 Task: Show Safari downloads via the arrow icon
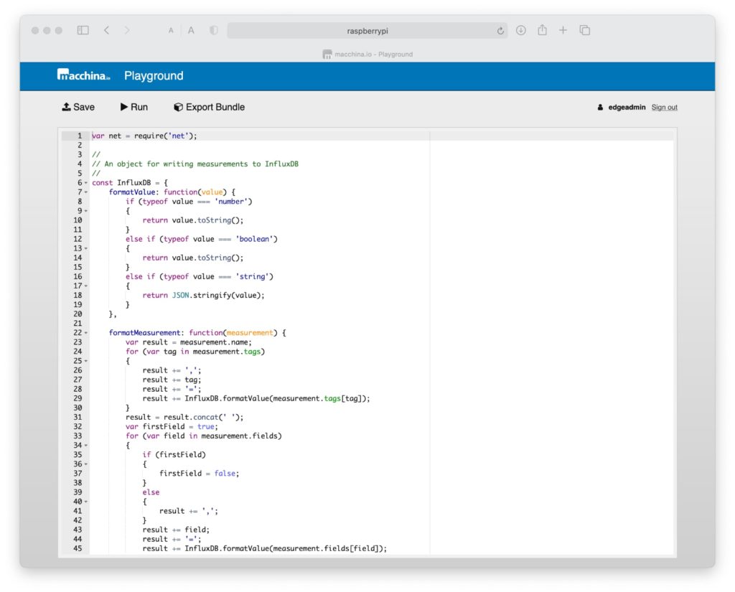pyautogui.click(x=520, y=30)
